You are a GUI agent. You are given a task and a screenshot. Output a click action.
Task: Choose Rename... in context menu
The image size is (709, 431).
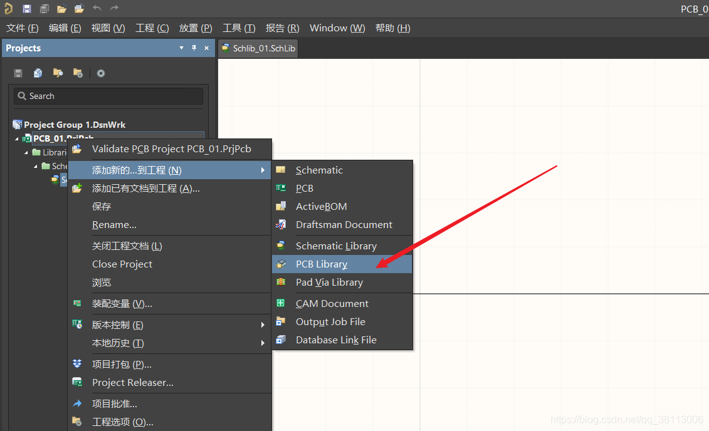(170, 224)
